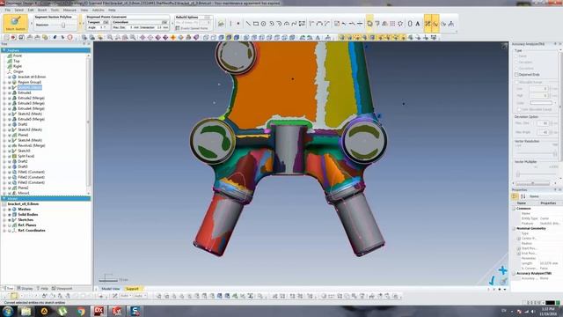Select the Front plane in tree

tap(18, 55)
